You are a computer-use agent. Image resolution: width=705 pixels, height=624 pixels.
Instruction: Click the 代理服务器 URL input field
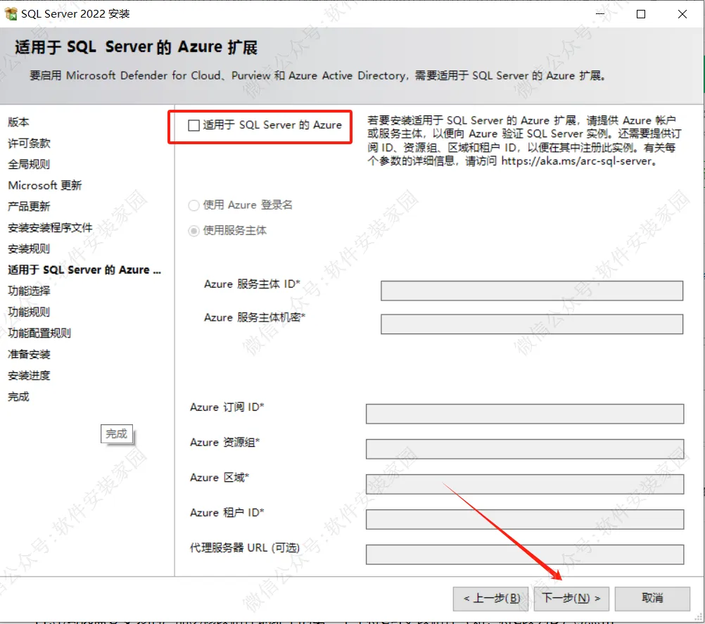525,554
